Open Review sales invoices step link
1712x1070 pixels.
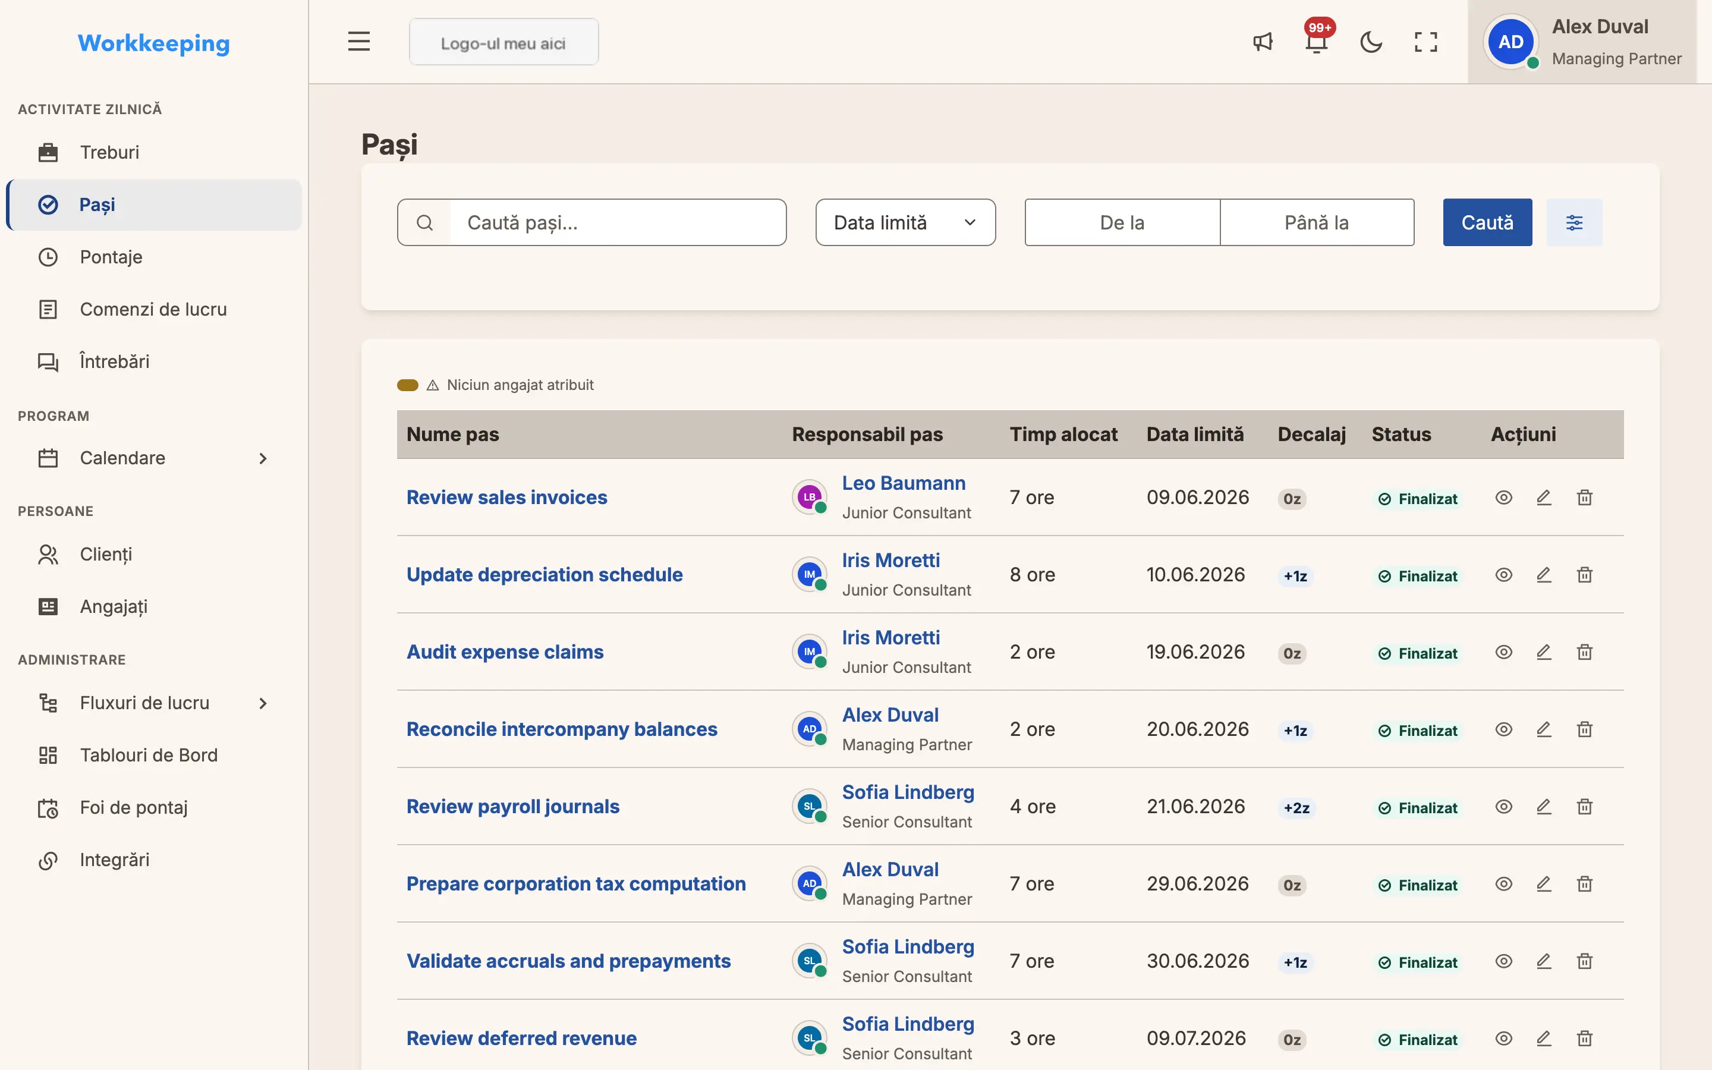point(506,498)
